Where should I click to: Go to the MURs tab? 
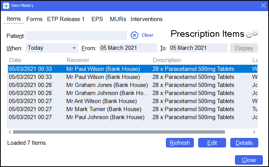pyautogui.click(x=118, y=19)
